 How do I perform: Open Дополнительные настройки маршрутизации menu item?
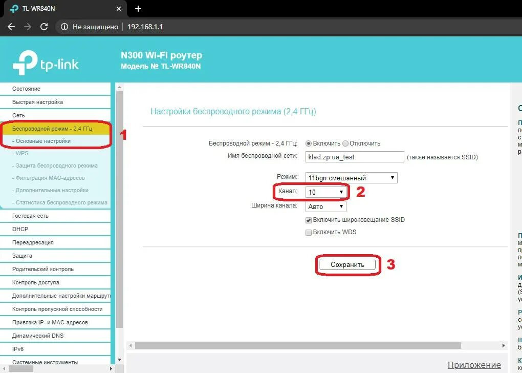click(55, 296)
